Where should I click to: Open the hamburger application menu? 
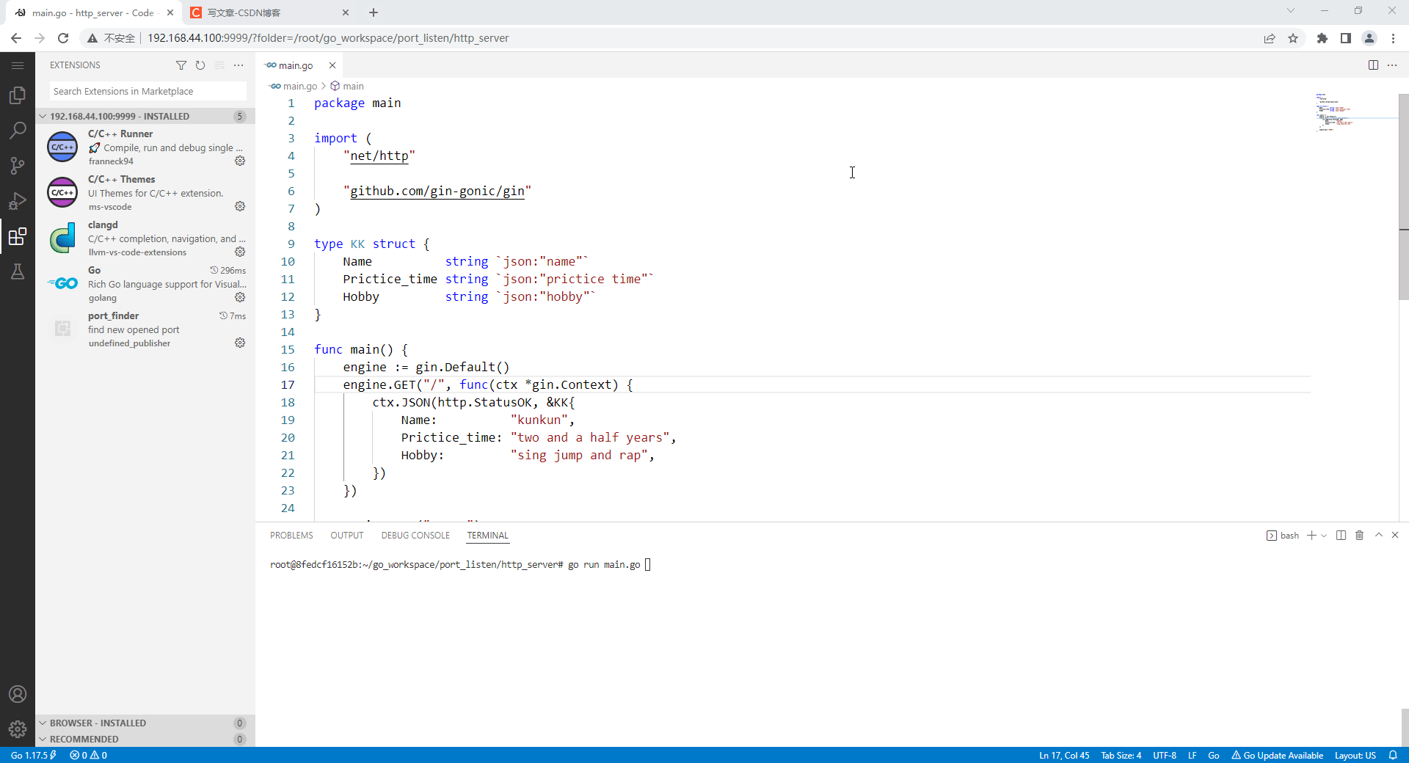pos(18,65)
